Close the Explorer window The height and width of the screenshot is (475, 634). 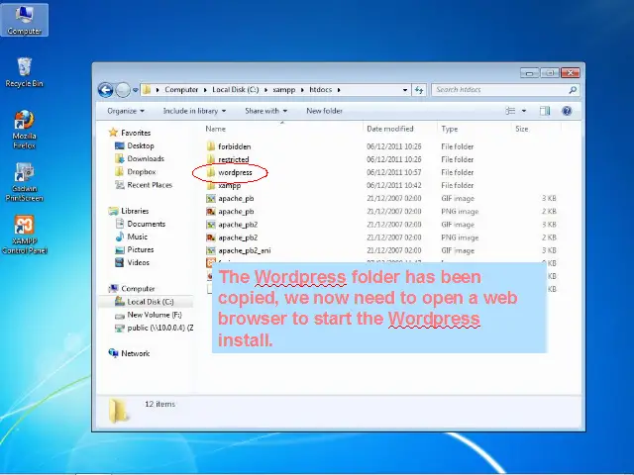(x=571, y=72)
